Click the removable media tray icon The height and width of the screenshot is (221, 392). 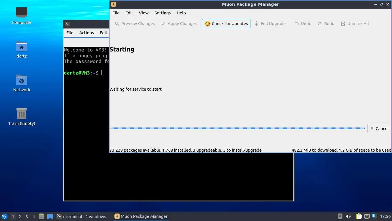pos(340,216)
